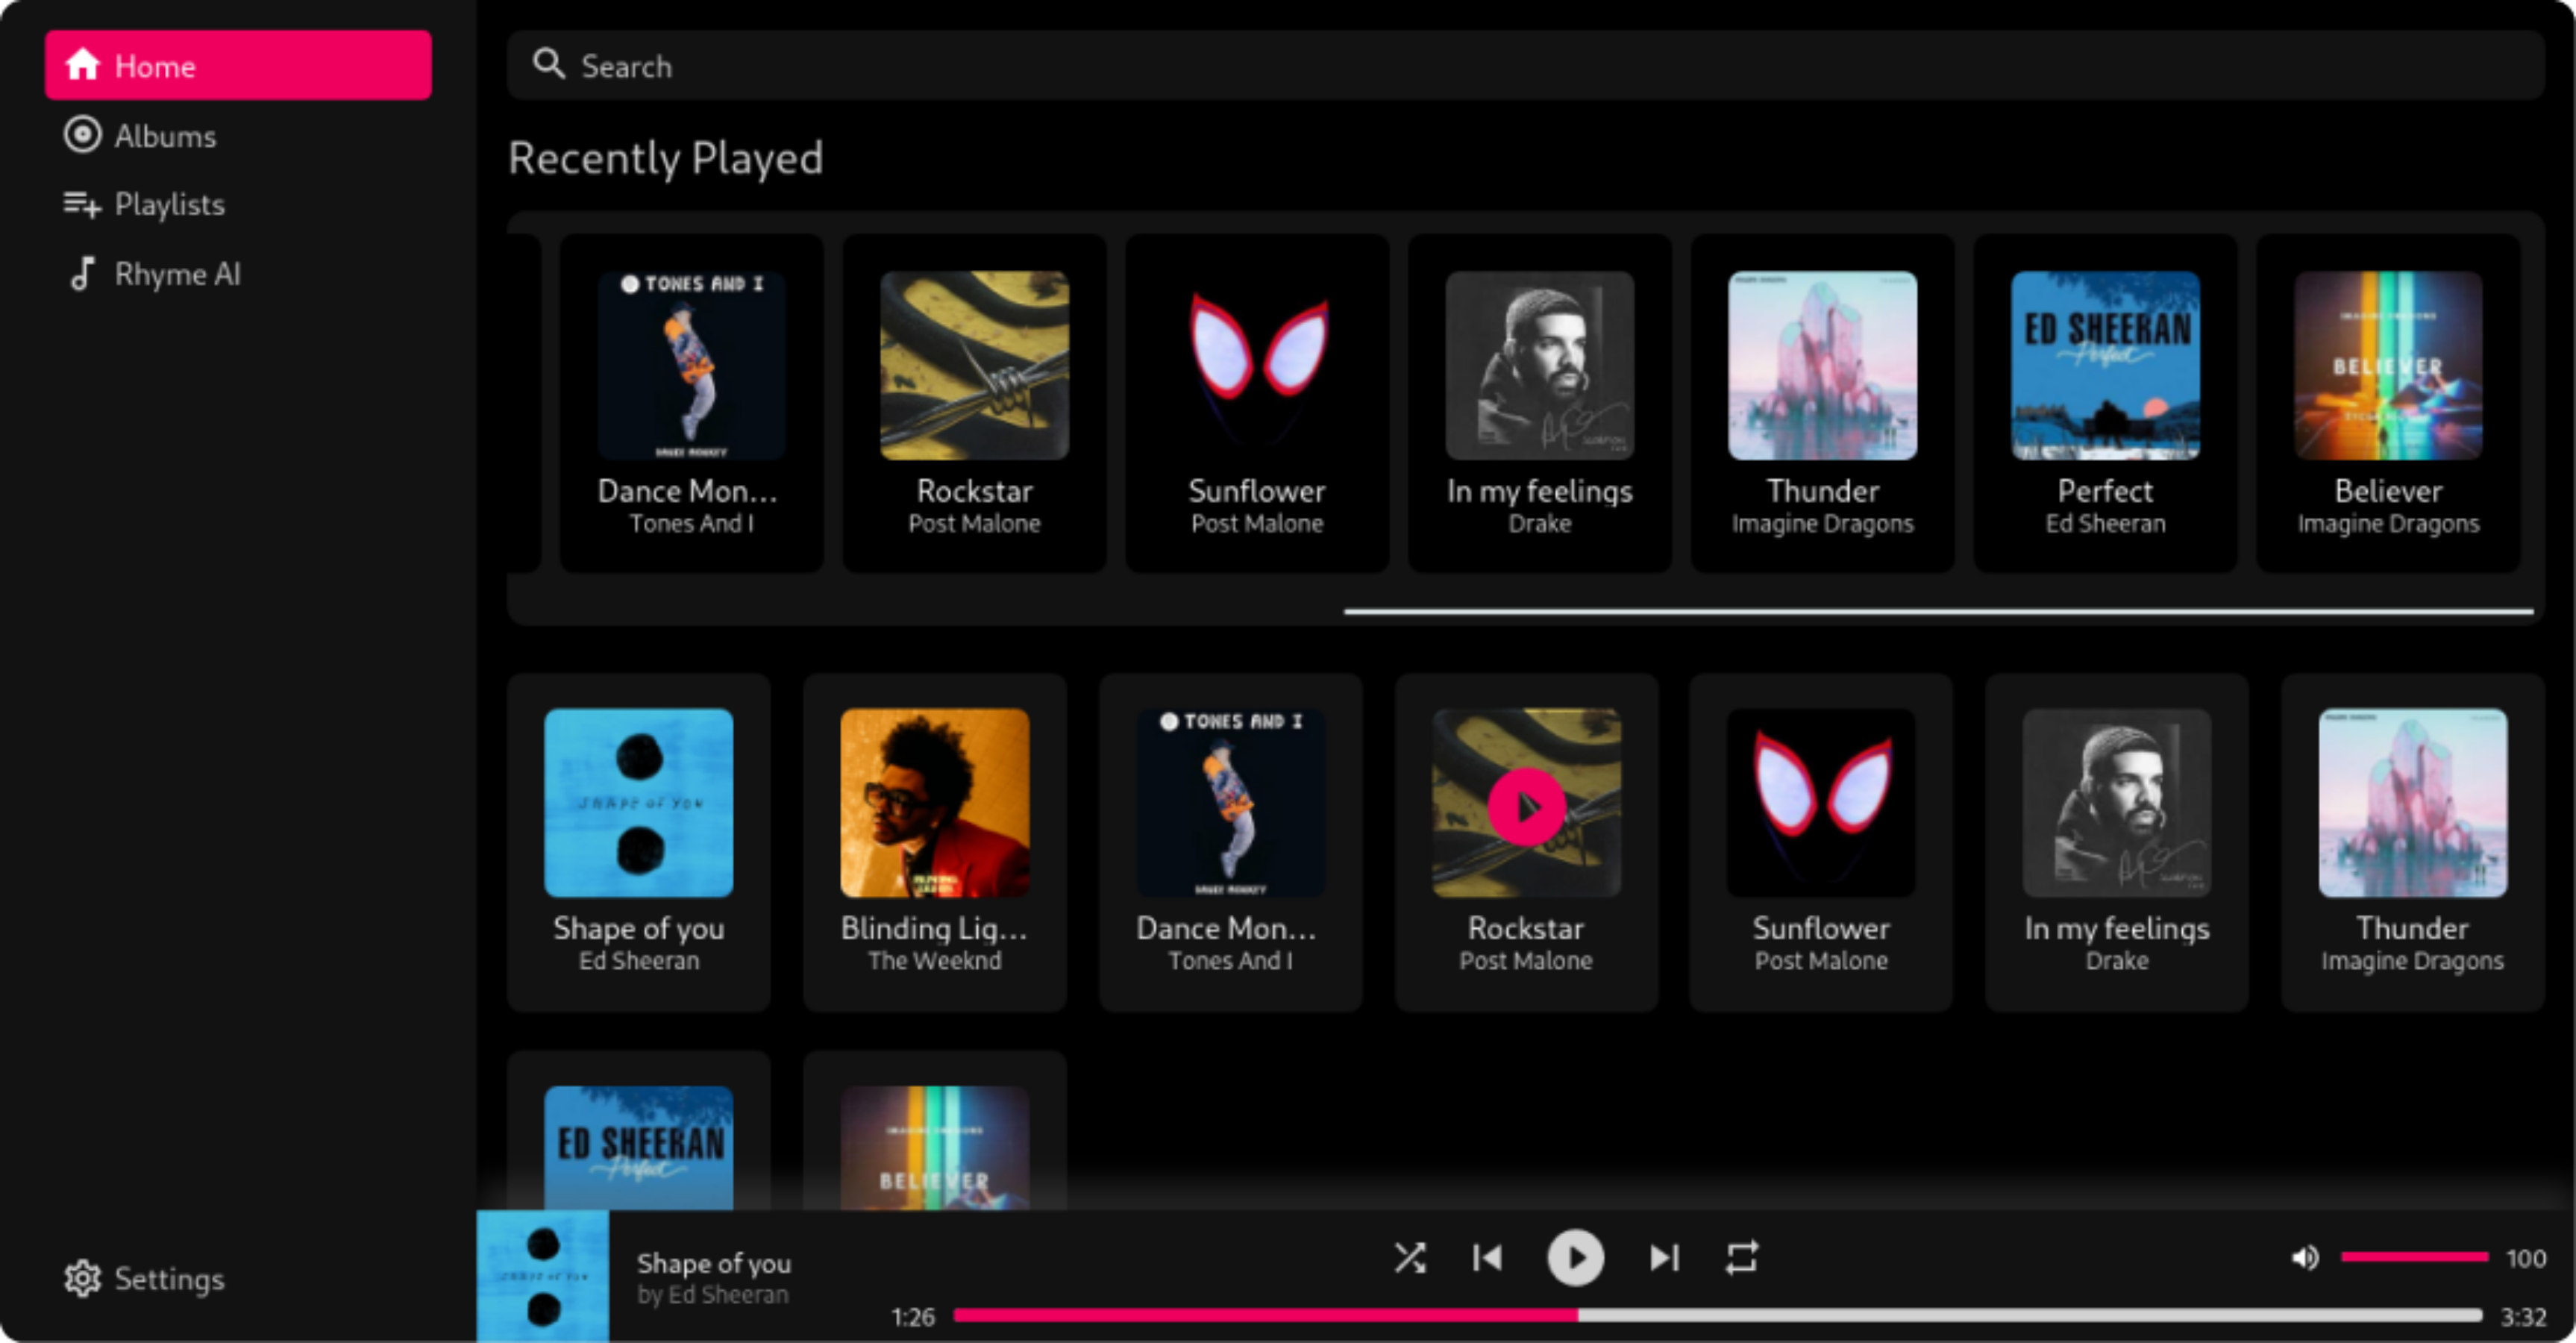Screen dimensions: 2576x1343
Task: Click now-playing album art in player bar
Action: click(542, 1276)
